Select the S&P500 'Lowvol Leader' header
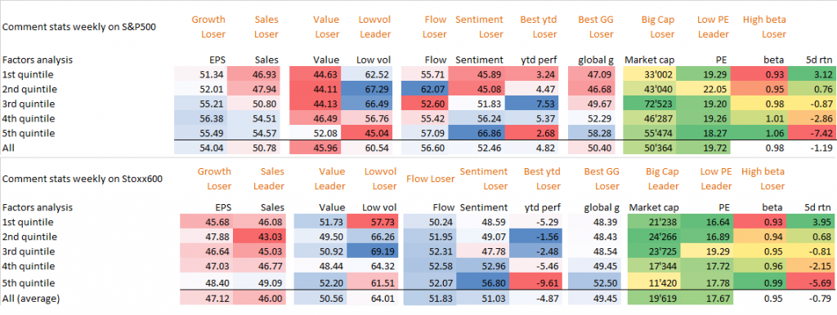The width and height of the screenshot is (837, 315). (377, 27)
